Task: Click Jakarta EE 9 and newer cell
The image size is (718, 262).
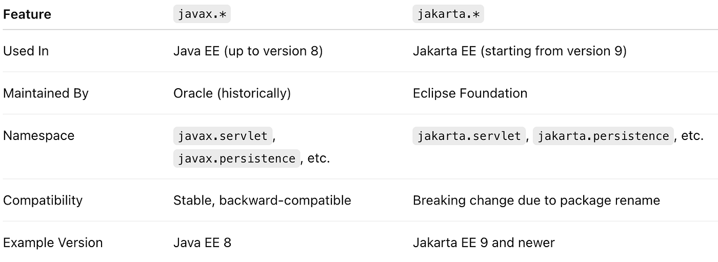Action: pyautogui.click(x=484, y=243)
